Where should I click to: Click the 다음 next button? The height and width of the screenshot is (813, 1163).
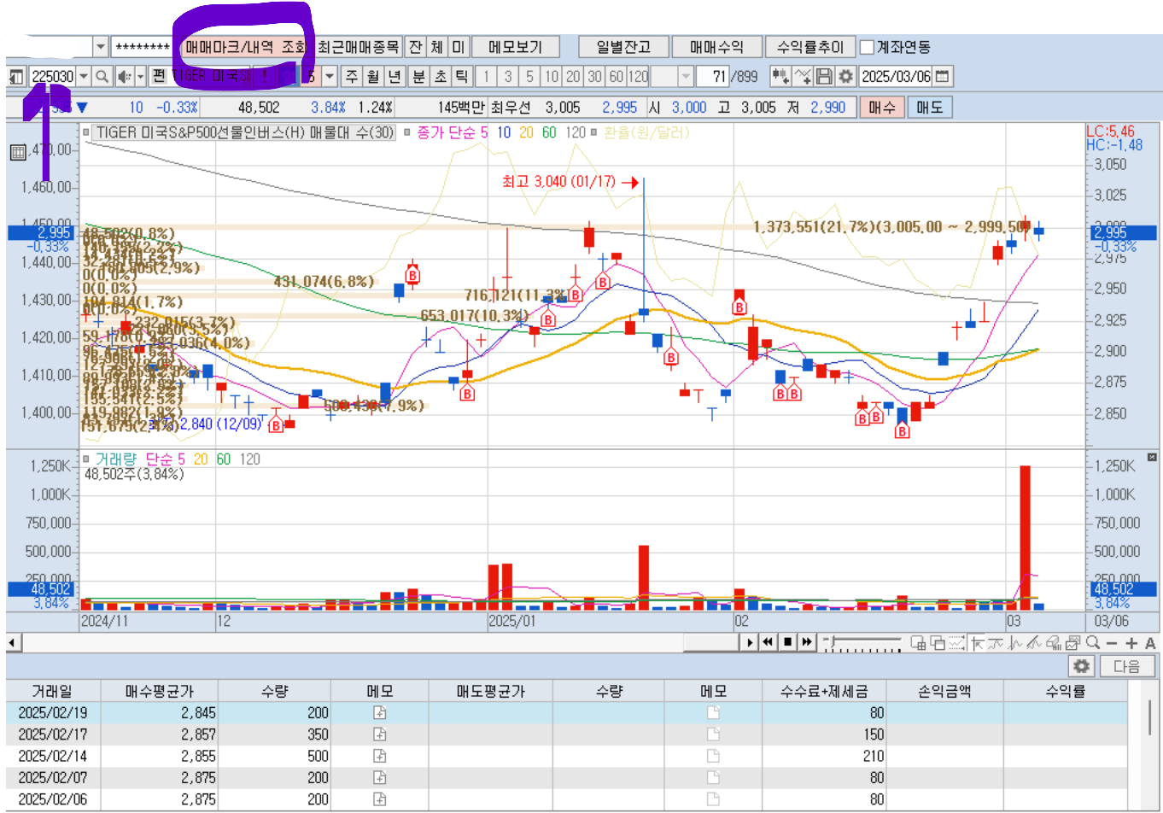pyautogui.click(x=1127, y=666)
